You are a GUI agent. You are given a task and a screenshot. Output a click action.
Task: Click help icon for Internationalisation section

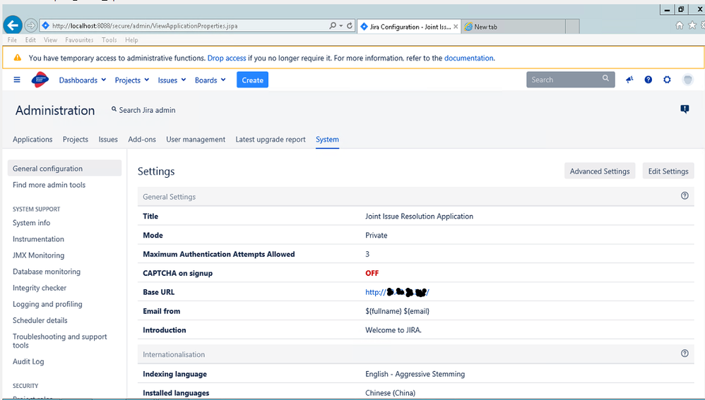point(685,353)
